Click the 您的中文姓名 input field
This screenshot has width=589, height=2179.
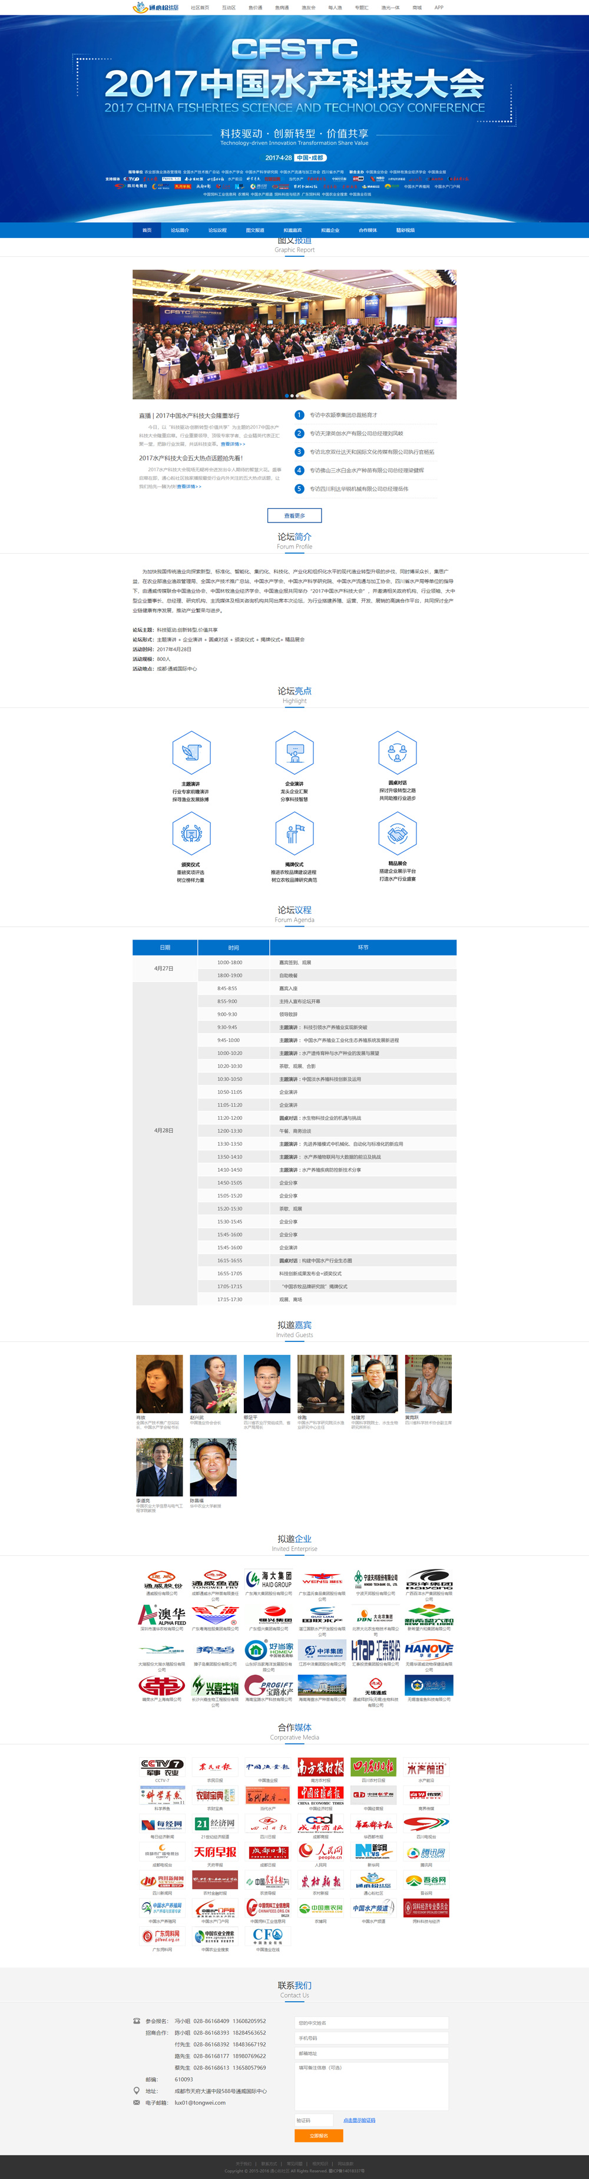coord(370,2023)
